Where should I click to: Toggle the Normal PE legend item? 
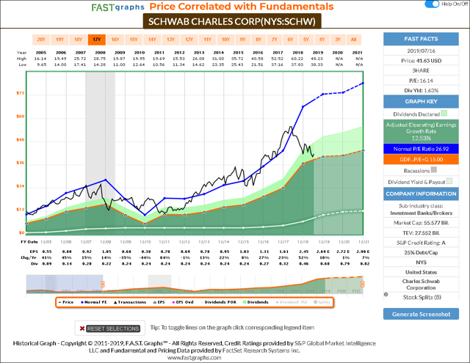coord(94,302)
